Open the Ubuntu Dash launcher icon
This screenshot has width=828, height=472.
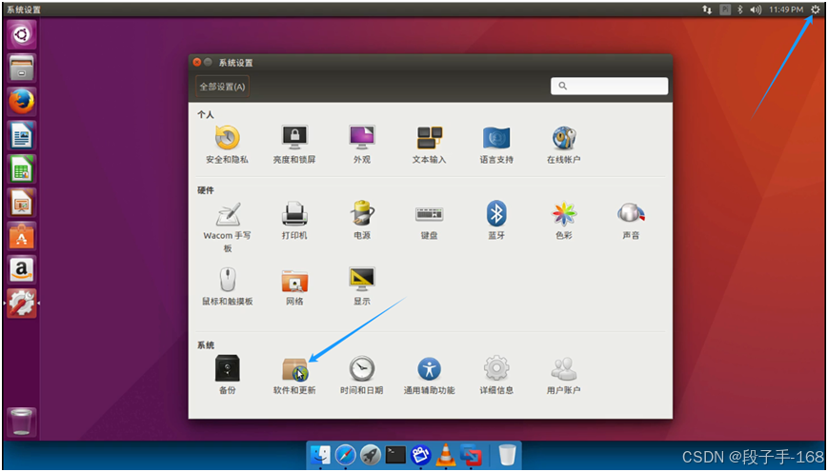coord(22,35)
